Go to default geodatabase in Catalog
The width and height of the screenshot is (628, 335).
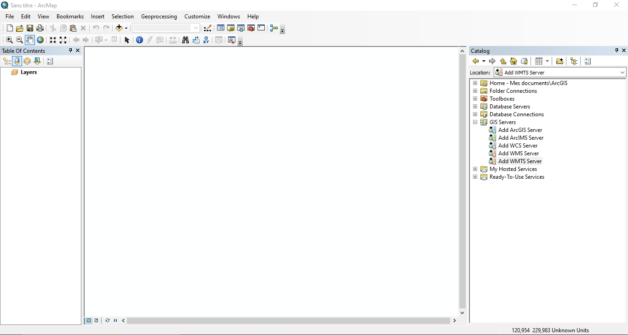[x=524, y=61]
